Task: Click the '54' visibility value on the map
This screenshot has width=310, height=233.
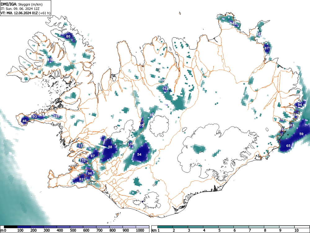Action: (x=139, y=154)
